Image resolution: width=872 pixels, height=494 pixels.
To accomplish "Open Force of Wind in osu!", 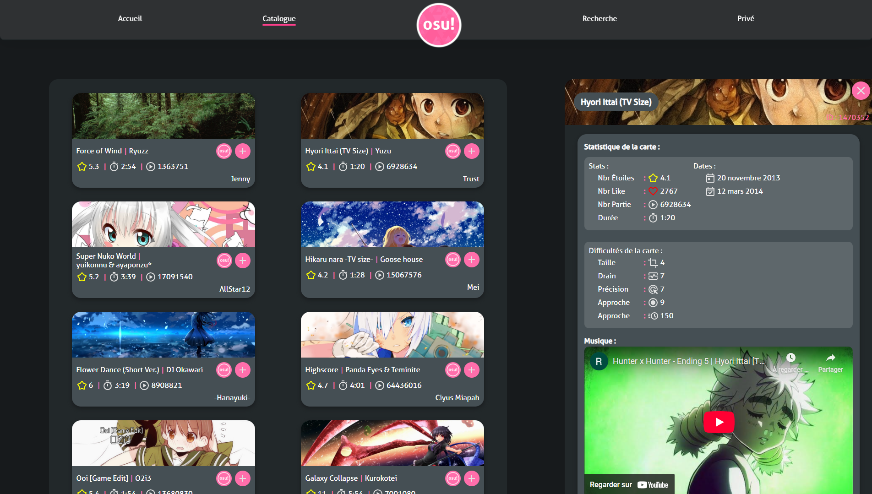I will point(224,151).
